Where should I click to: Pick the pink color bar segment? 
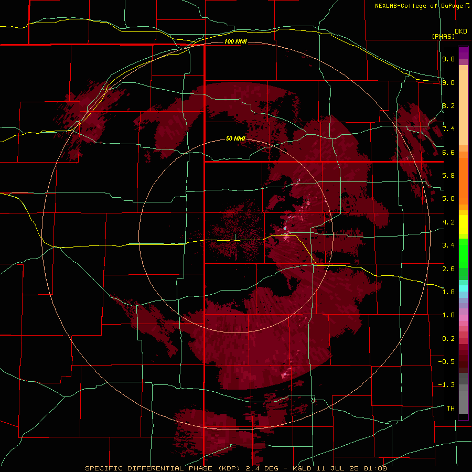[463, 318]
